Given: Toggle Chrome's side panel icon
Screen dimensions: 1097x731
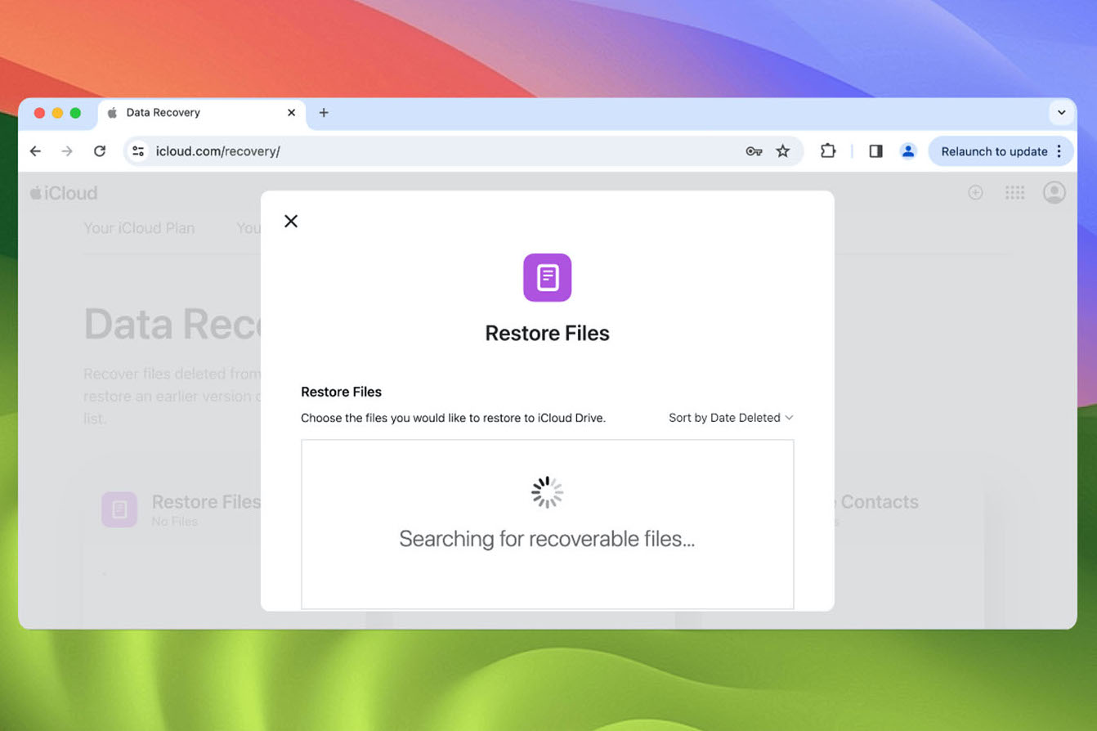Looking at the screenshot, I should click(875, 150).
